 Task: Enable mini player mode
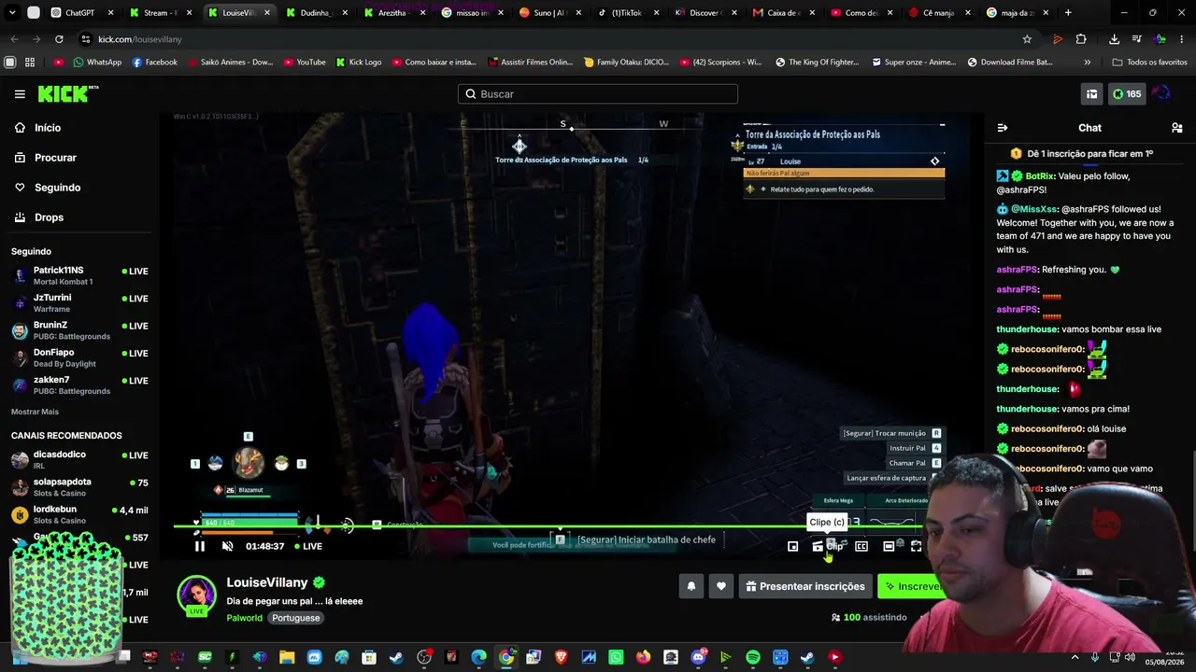pos(792,546)
